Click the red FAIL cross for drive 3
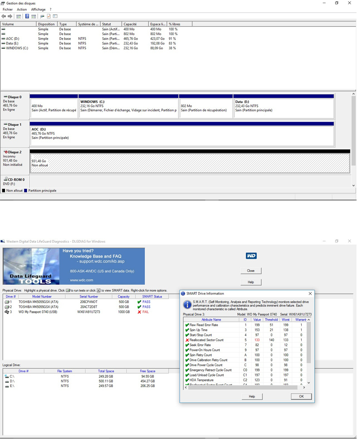360x443 pixels. [139, 312]
